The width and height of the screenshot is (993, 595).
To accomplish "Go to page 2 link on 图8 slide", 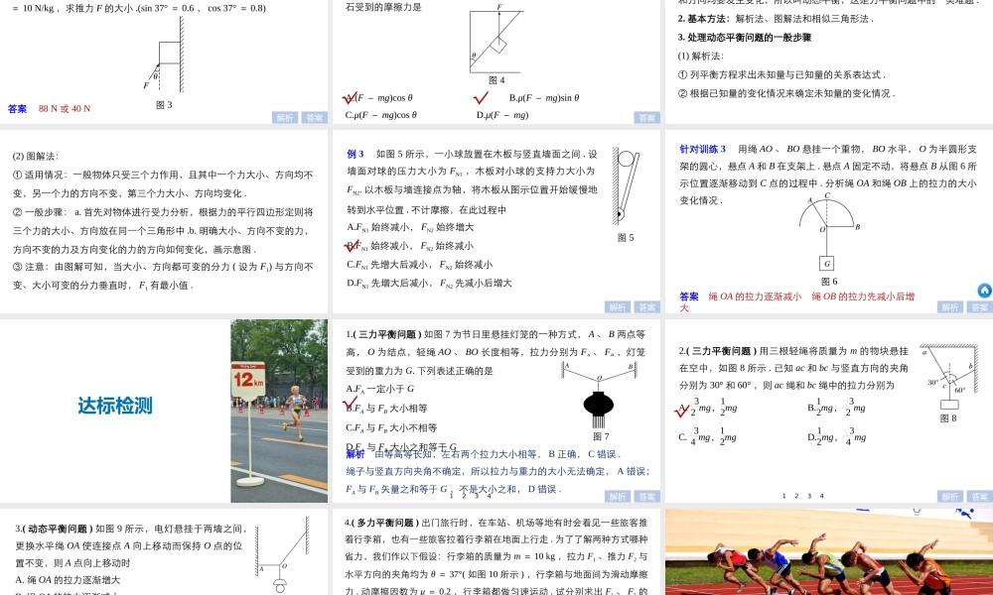I will (796, 497).
